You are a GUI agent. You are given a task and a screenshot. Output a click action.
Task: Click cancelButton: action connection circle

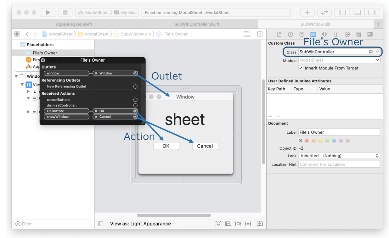[135, 100]
